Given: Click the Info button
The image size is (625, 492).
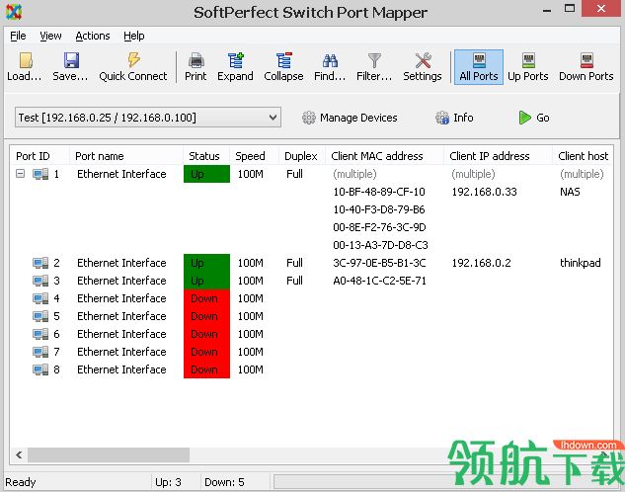Looking at the screenshot, I should coord(454,118).
